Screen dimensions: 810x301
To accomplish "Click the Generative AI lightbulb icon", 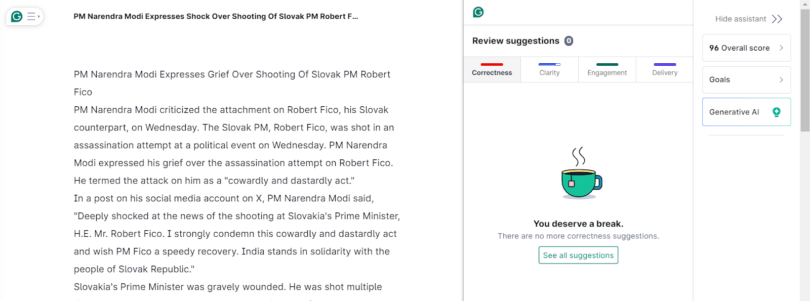I will tap(777, 112).
